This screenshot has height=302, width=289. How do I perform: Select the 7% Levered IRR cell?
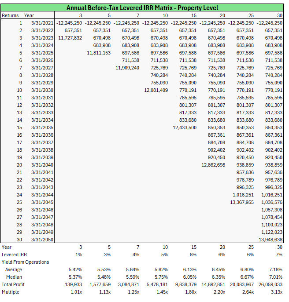tap(279, 255)
